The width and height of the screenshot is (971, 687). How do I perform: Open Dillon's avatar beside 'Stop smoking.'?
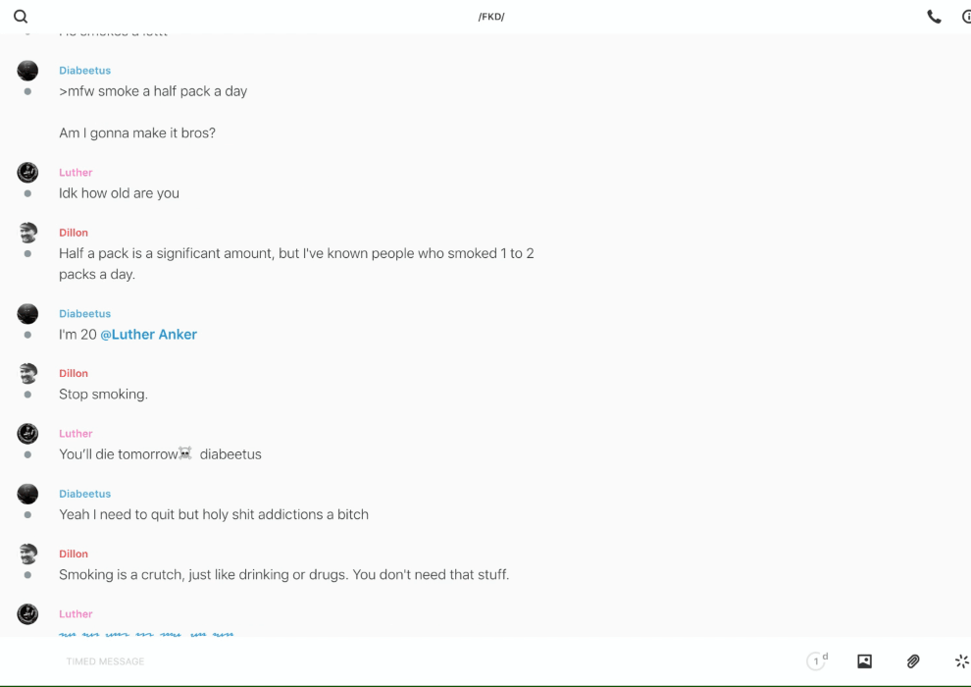pos(27,373)
